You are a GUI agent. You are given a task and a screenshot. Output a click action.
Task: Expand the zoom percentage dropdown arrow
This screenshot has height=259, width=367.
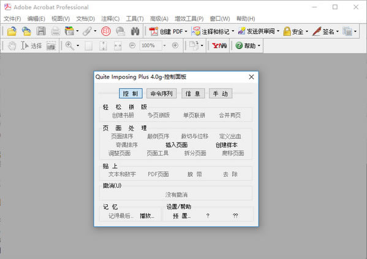coord(164,45)
